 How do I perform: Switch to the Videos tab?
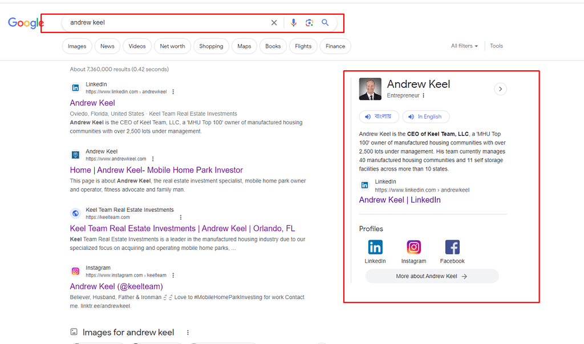[137, 46]
